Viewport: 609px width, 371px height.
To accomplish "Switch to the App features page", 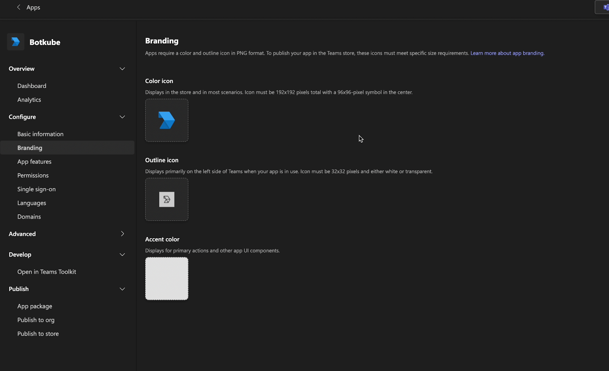I will [x=34, y=161].
